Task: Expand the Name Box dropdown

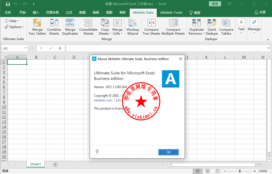Action: [25, 48]
